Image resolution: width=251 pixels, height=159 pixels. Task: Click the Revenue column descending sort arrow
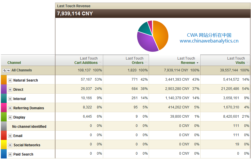click(x=197, y=63)
